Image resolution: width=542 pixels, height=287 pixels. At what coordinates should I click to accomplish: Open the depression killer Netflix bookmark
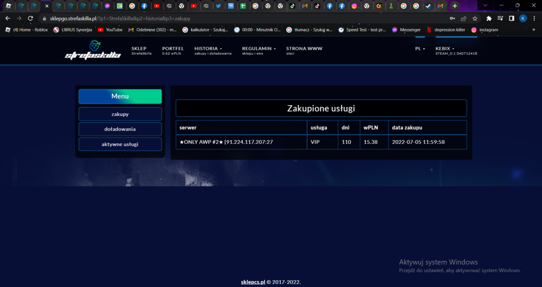446,30
